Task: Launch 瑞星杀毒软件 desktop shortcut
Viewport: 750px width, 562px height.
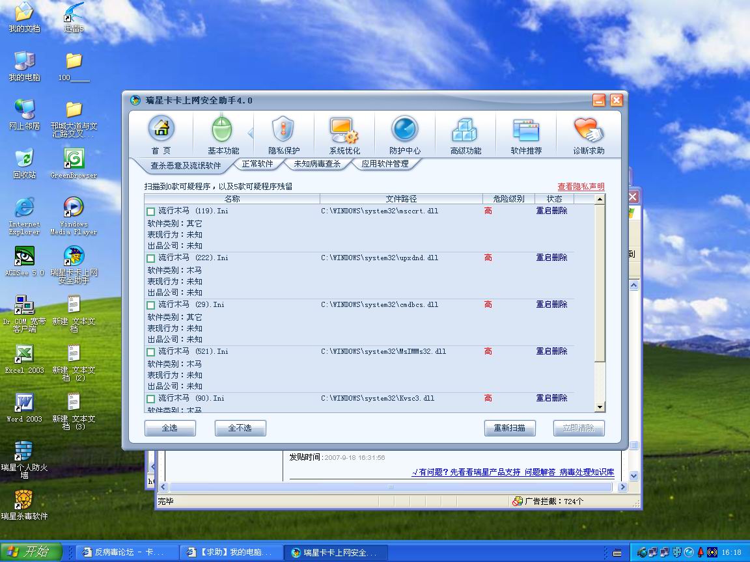Action: click(x=24, y=505)
